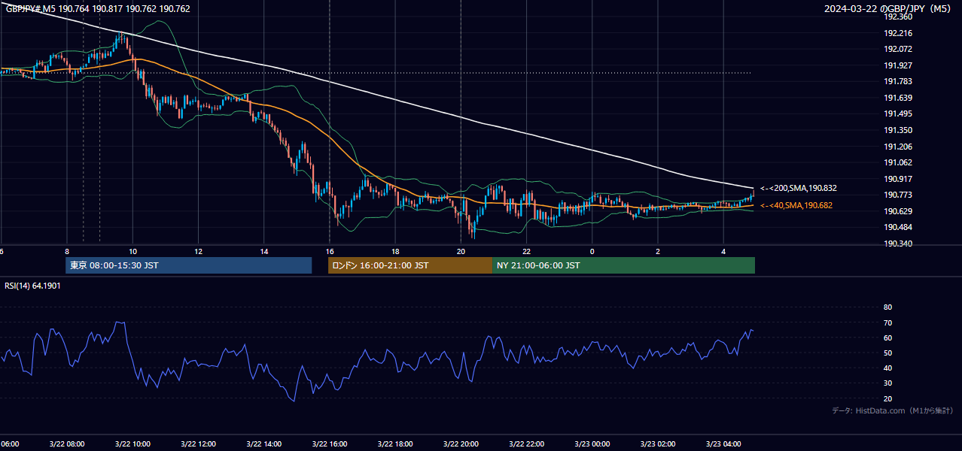This screenshot has width=962, height=451.
Task: Click the '3/22 14:00' bottom time label
Action: [x=264, y=443]
